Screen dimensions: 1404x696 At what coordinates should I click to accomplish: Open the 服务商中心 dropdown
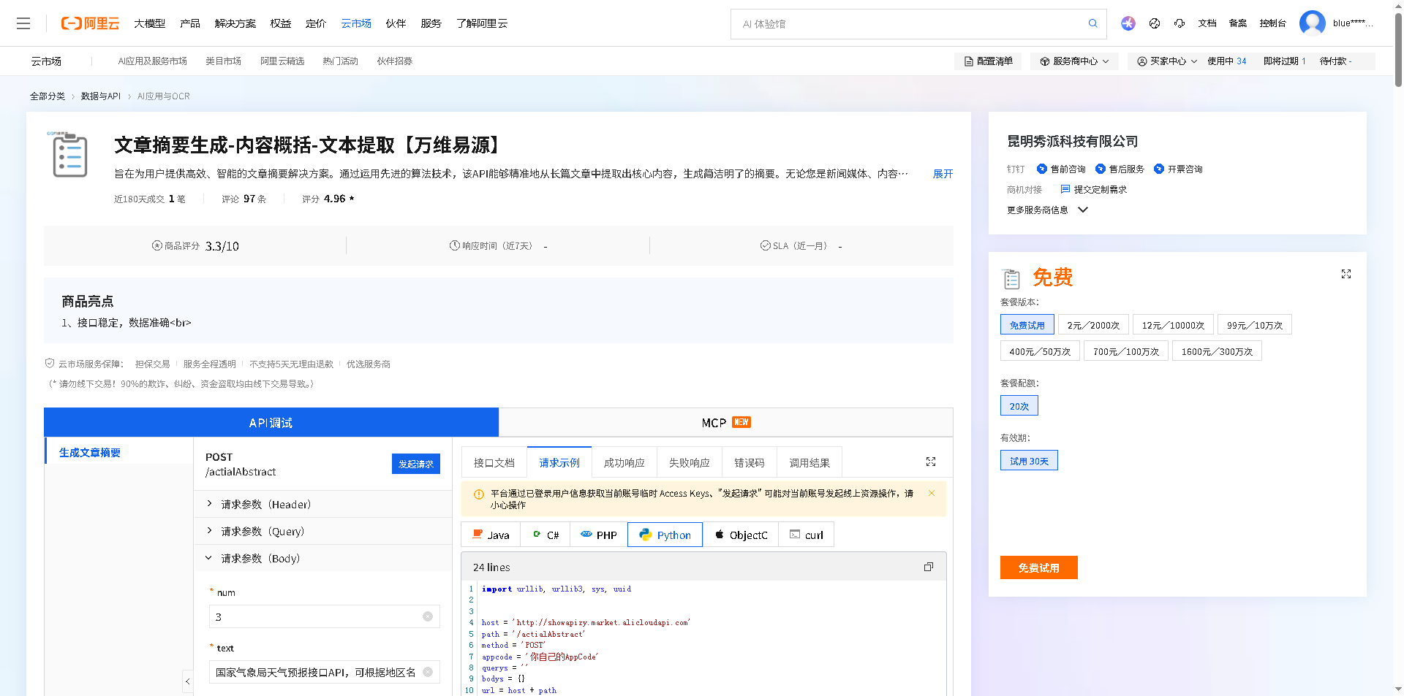point(1075,61)
